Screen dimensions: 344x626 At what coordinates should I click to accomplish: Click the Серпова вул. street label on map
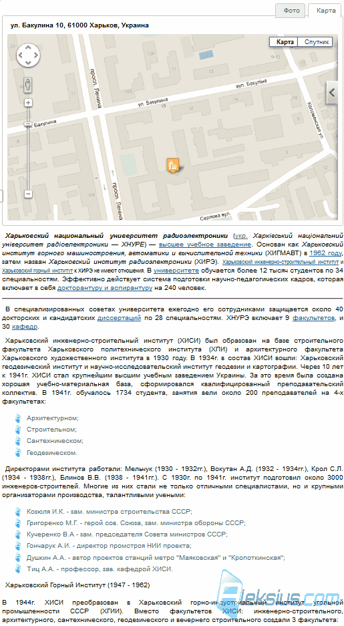(x=216, y=216)
